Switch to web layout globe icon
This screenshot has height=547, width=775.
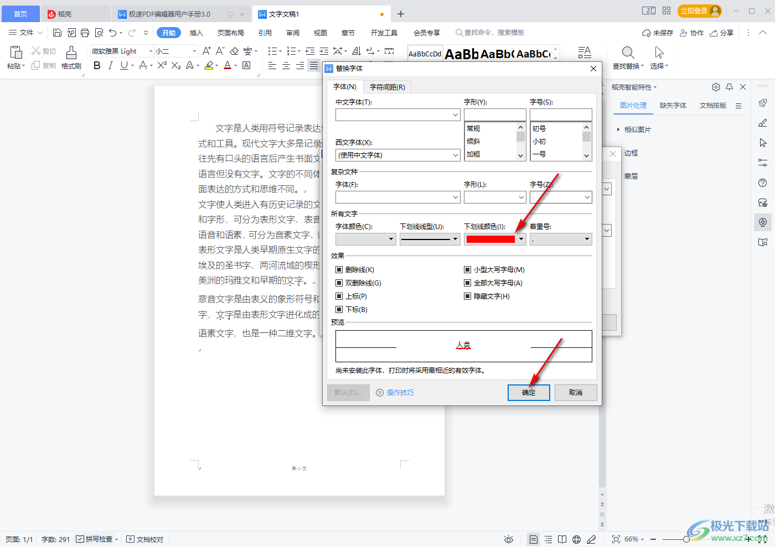point(577,539)
